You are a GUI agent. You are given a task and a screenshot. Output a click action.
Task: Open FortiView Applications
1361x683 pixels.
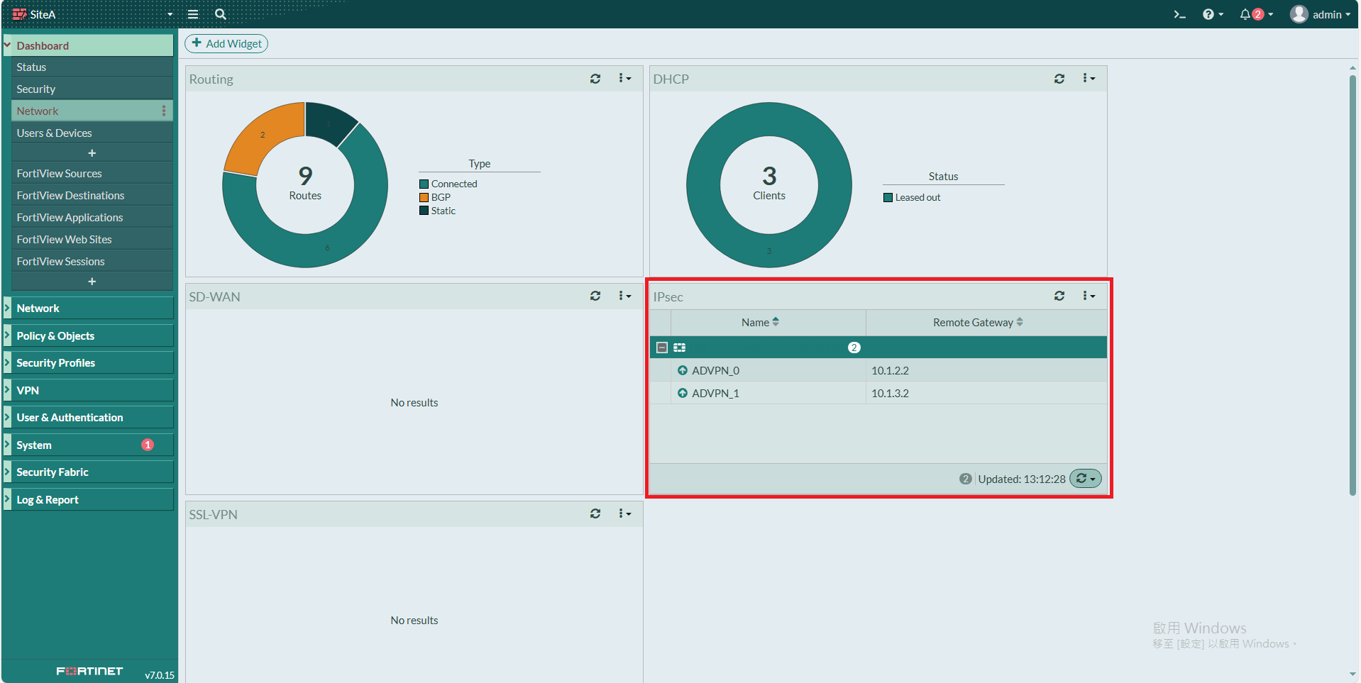point(92,217)
